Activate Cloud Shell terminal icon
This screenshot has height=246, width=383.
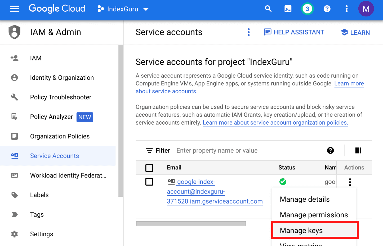point(288,9)
